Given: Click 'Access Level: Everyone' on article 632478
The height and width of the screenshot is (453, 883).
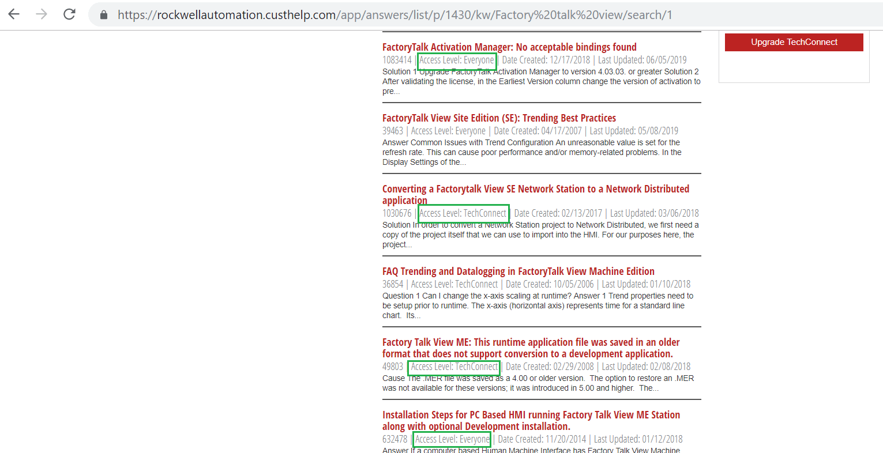Looking at the screenshot, I should point(452,439).
